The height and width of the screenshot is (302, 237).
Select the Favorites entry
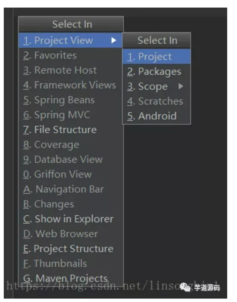[71, 56]
